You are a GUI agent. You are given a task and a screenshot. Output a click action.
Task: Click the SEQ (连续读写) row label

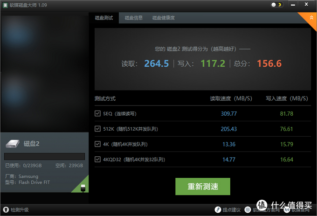[120, 114]
